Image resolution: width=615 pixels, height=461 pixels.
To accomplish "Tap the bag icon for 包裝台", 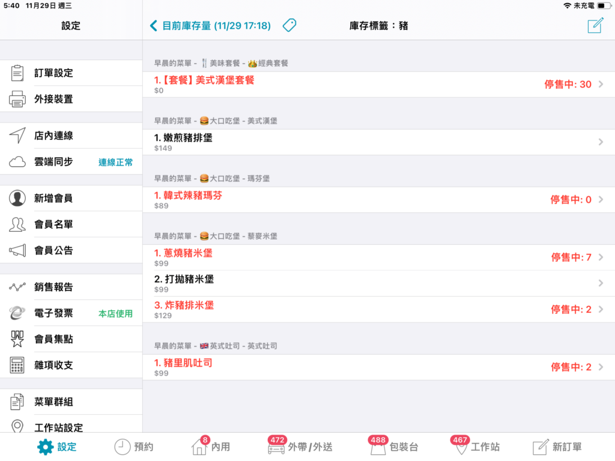I will [378, 448].
